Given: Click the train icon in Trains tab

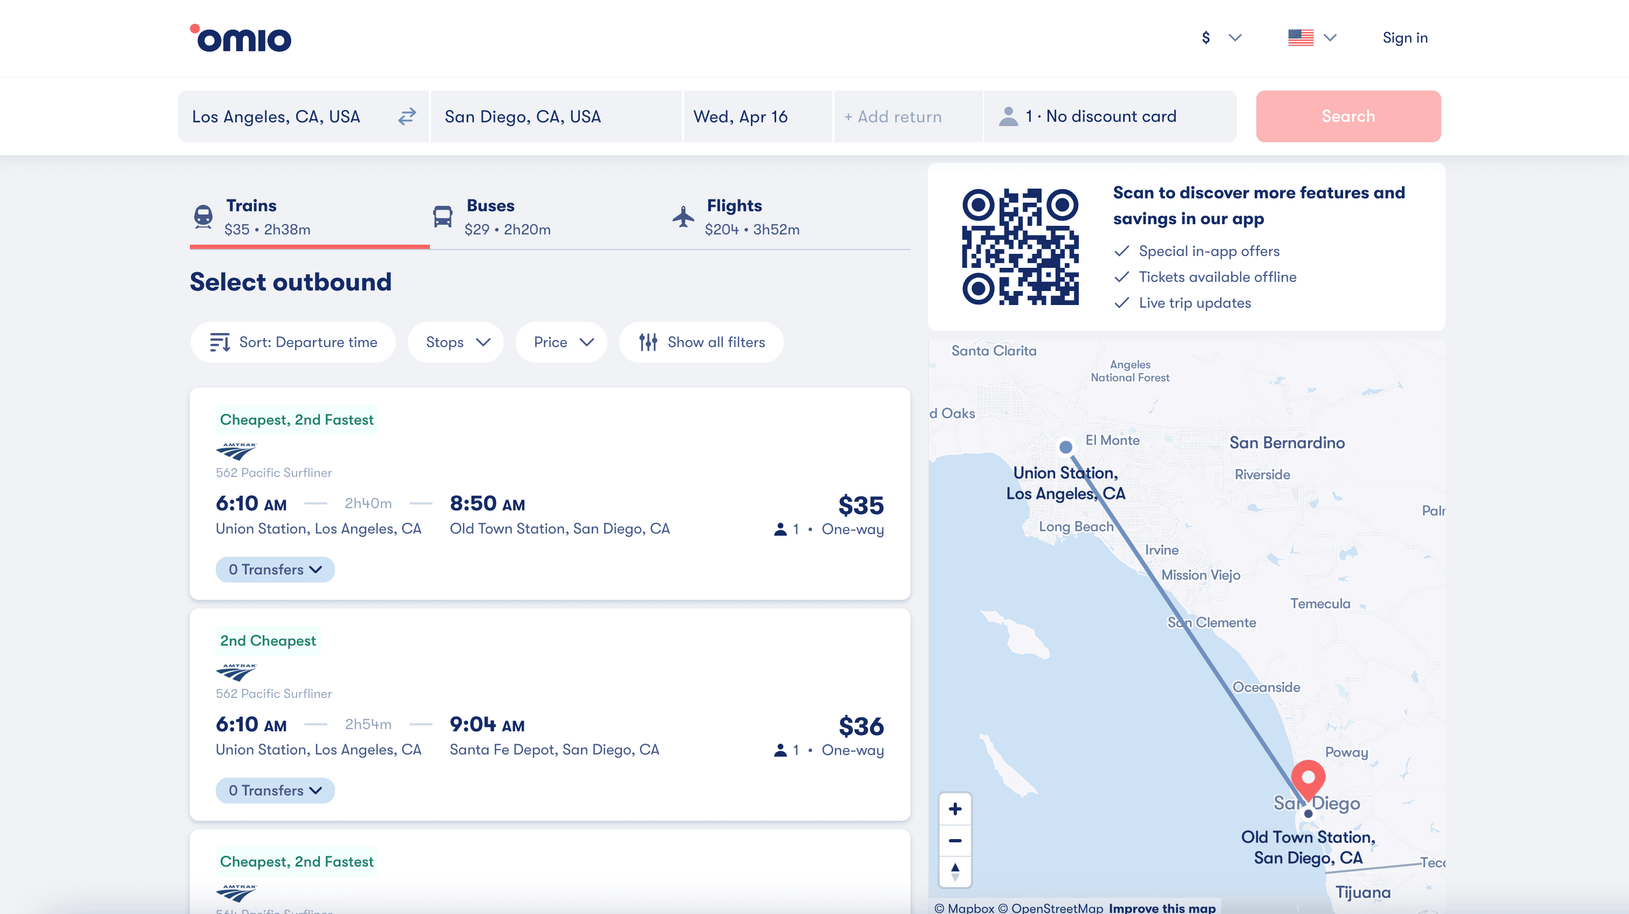Looking at the screenshot, I should [203, 217].
